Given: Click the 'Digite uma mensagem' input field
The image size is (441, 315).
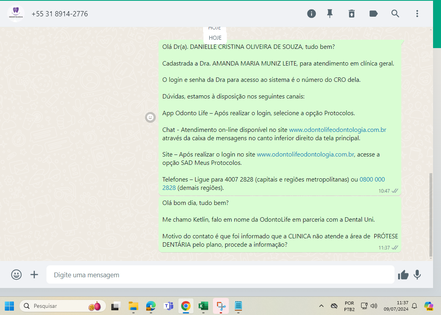Looking at the screenshot, I should click(x=220, y=274).
